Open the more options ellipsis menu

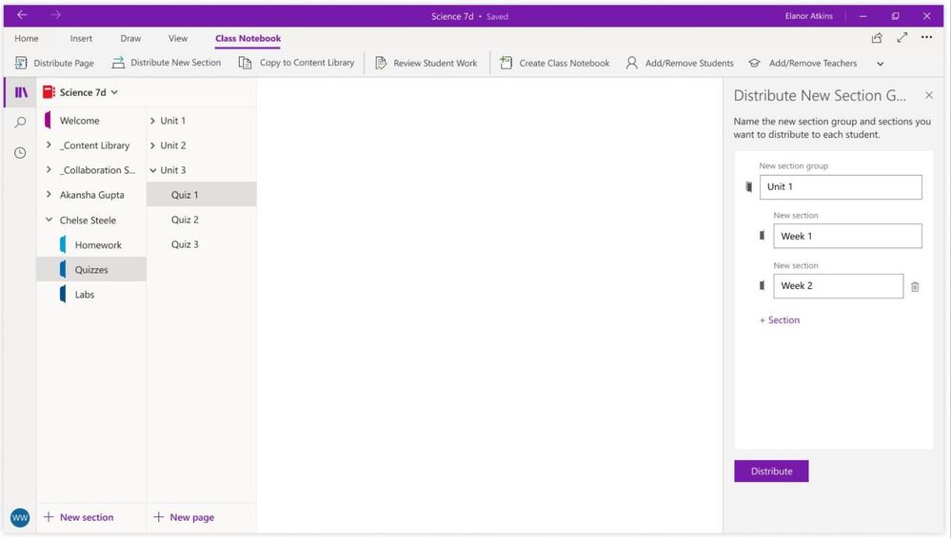coord(927,38)
